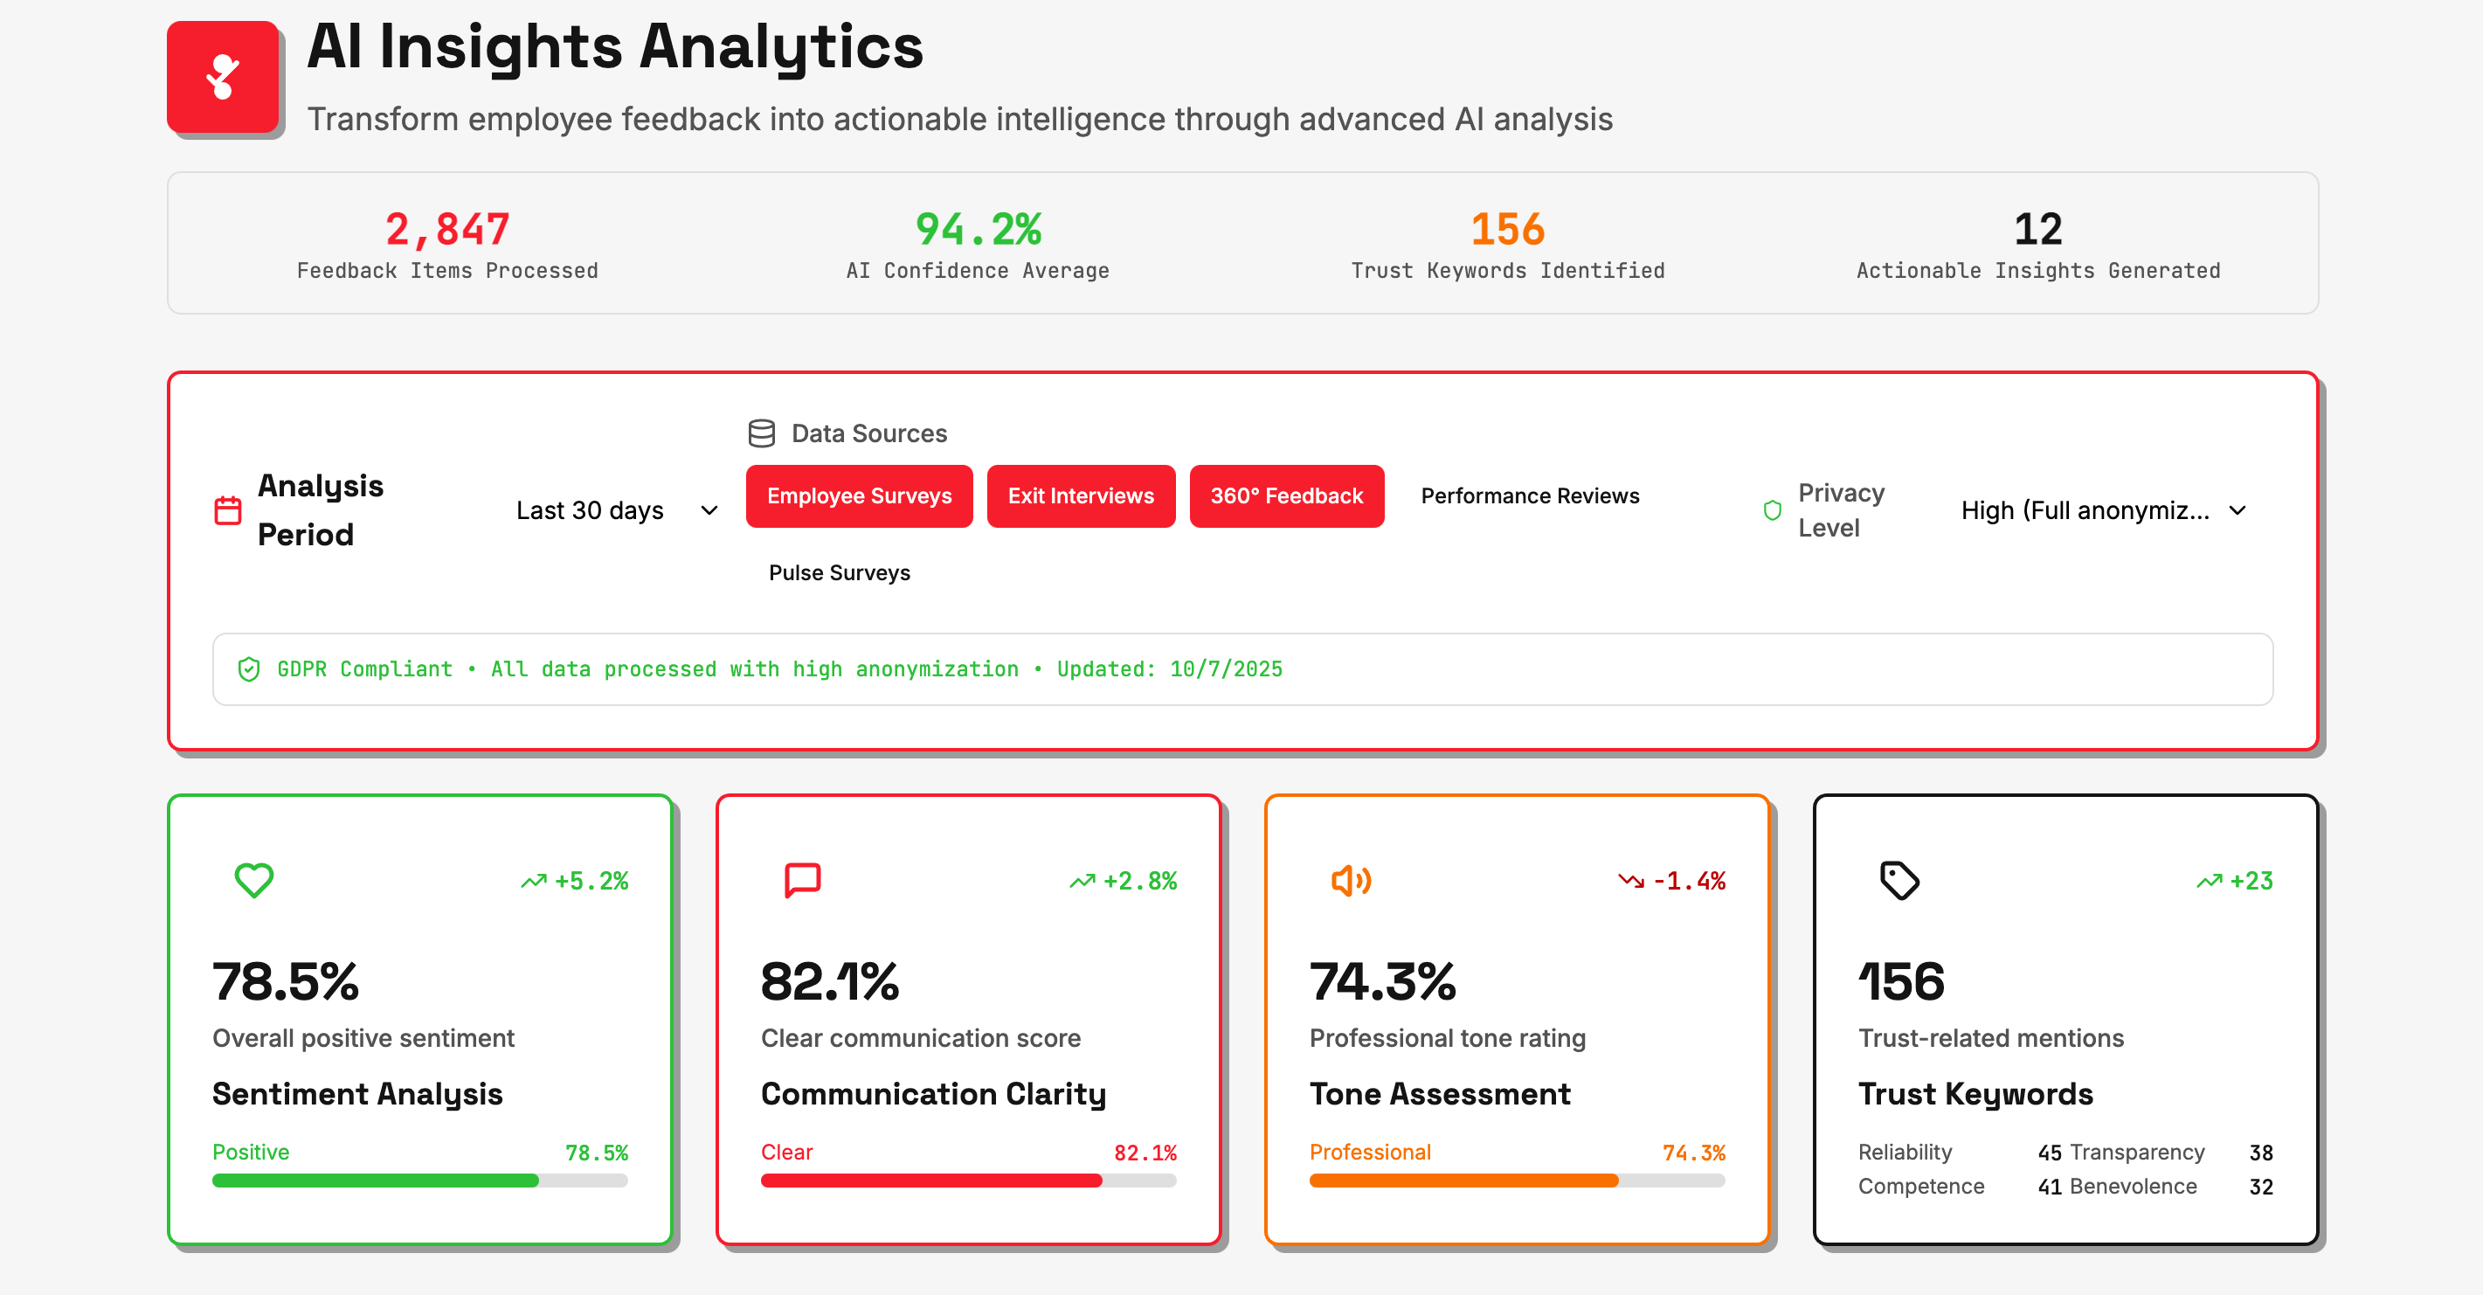The width and height of the screenshot is (2483, 1295).
Task: Click the calendar icon beside Analysis Period
Action: 227,509
